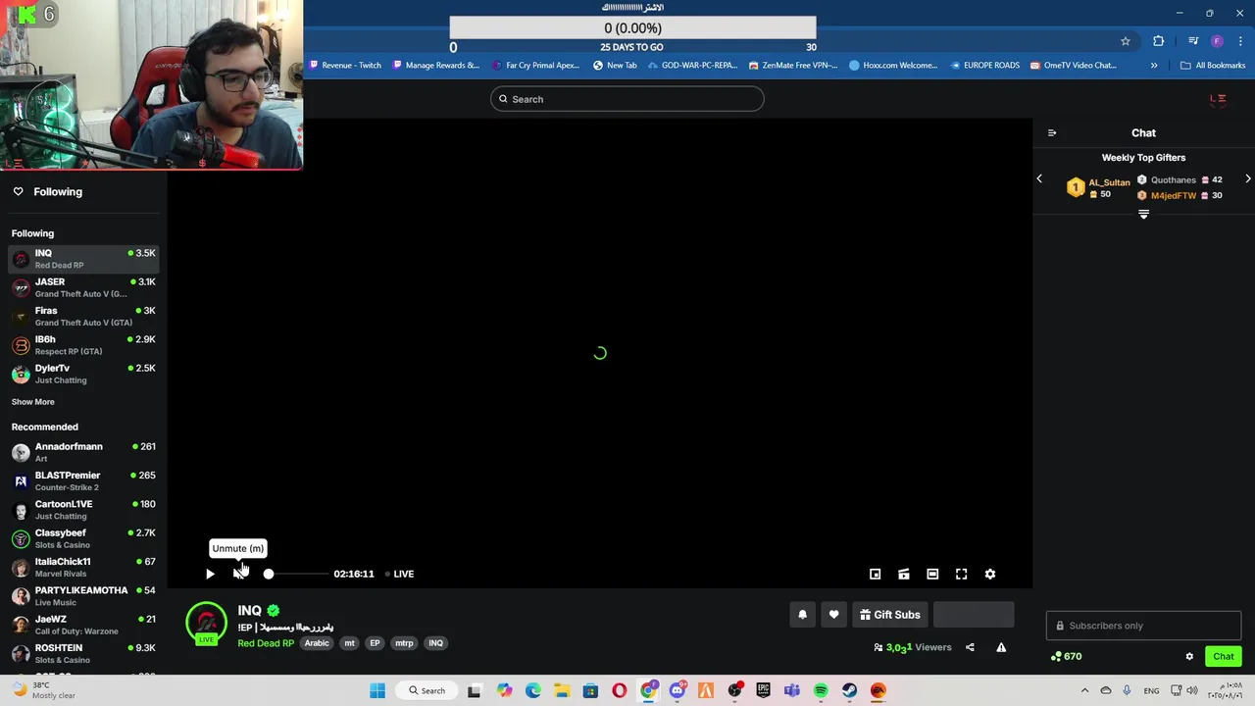Open ZenMate Free VPN bookmark
This screenshot has height=706, width=1255.
click(793, 66)
